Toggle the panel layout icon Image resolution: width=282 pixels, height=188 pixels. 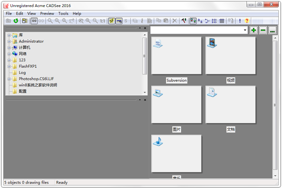click(25, 21)
